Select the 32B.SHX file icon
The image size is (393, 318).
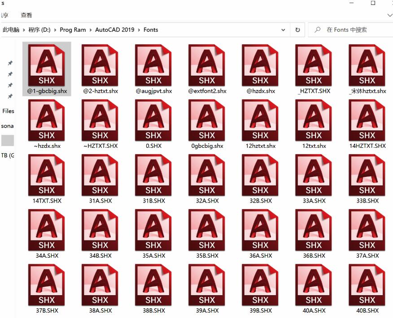pos(260,175)
